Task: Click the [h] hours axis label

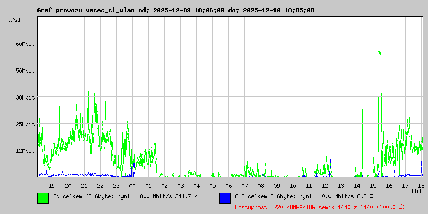Action: click(416, 190)
